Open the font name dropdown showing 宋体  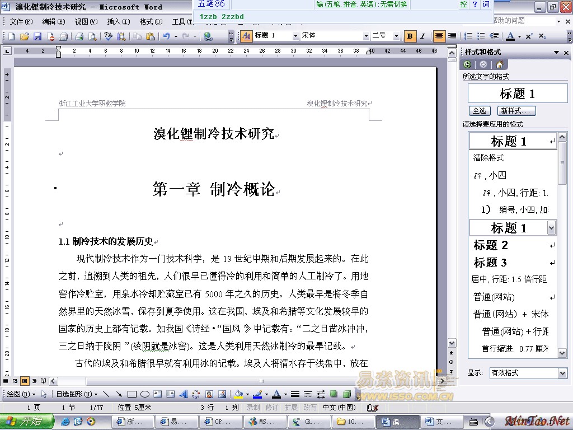click(366, 36)
